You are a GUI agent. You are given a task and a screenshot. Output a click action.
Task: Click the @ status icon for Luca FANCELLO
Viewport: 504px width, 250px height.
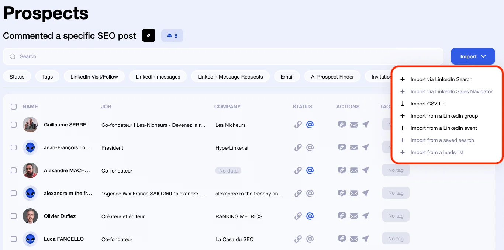click(x=310, y=239)
